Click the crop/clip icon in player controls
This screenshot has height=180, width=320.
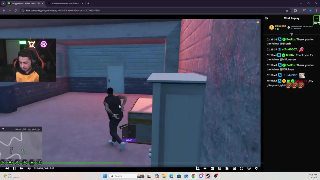click(197, 168)
